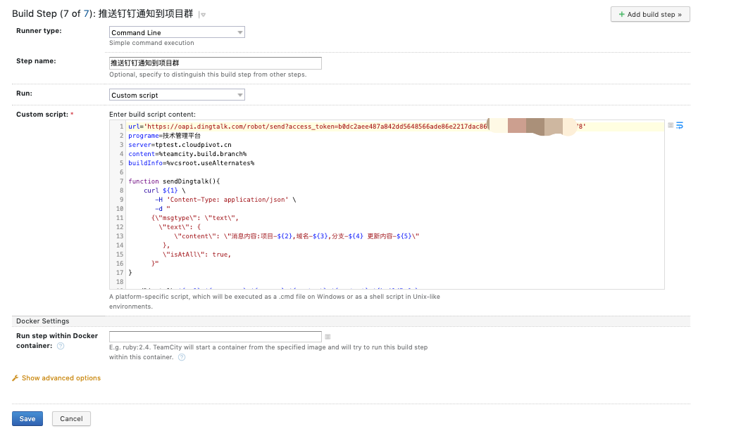This screenshot has height=438, width=729.
Task: Click the server=tptest.cloudpivot.cn line
Action: [x=180, y=145]
